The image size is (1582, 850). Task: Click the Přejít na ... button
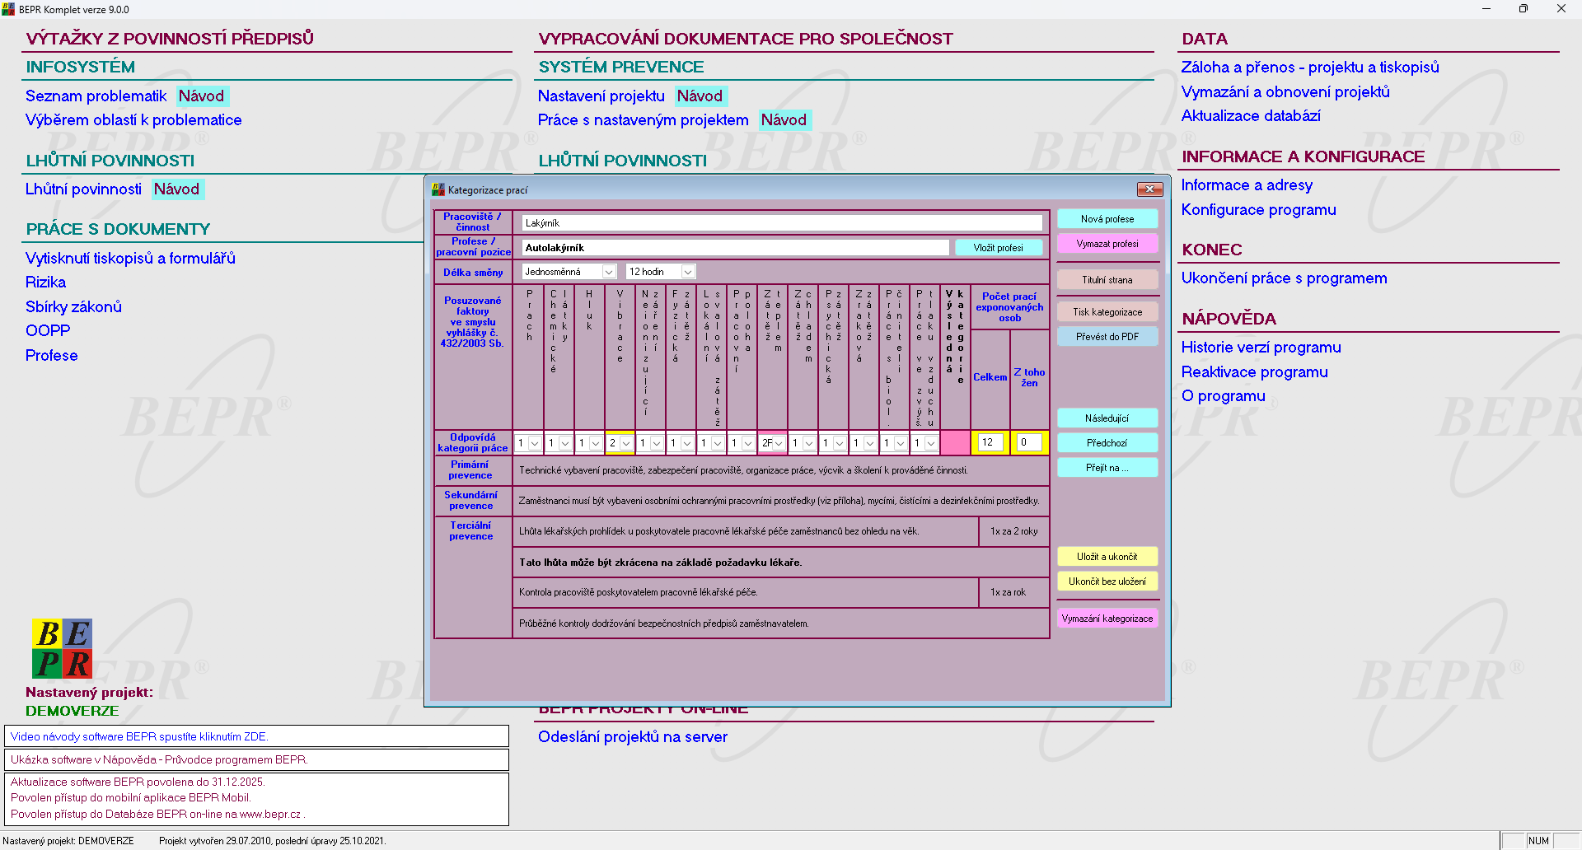coord(1107,468)
